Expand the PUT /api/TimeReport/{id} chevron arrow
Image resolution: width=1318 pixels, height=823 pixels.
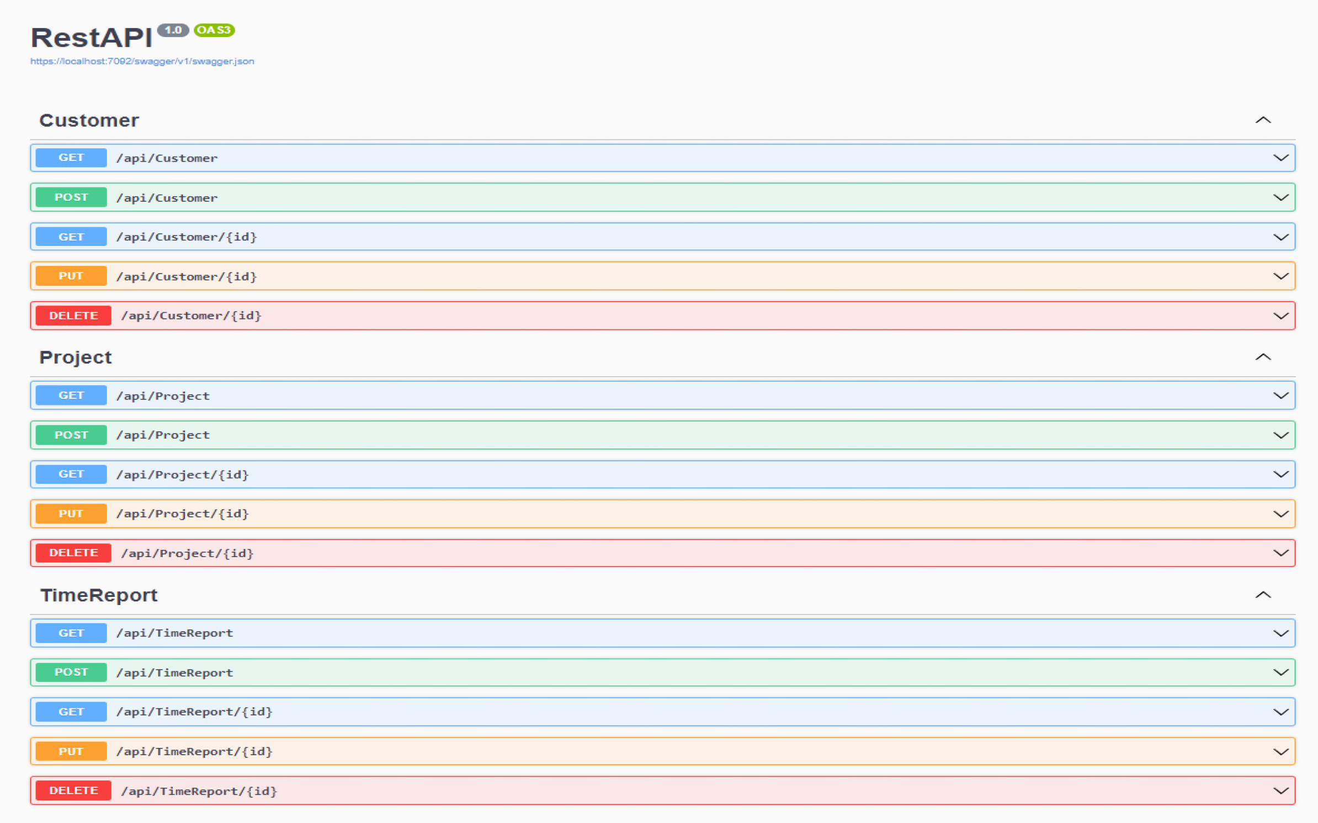[x=1280, y=752]
